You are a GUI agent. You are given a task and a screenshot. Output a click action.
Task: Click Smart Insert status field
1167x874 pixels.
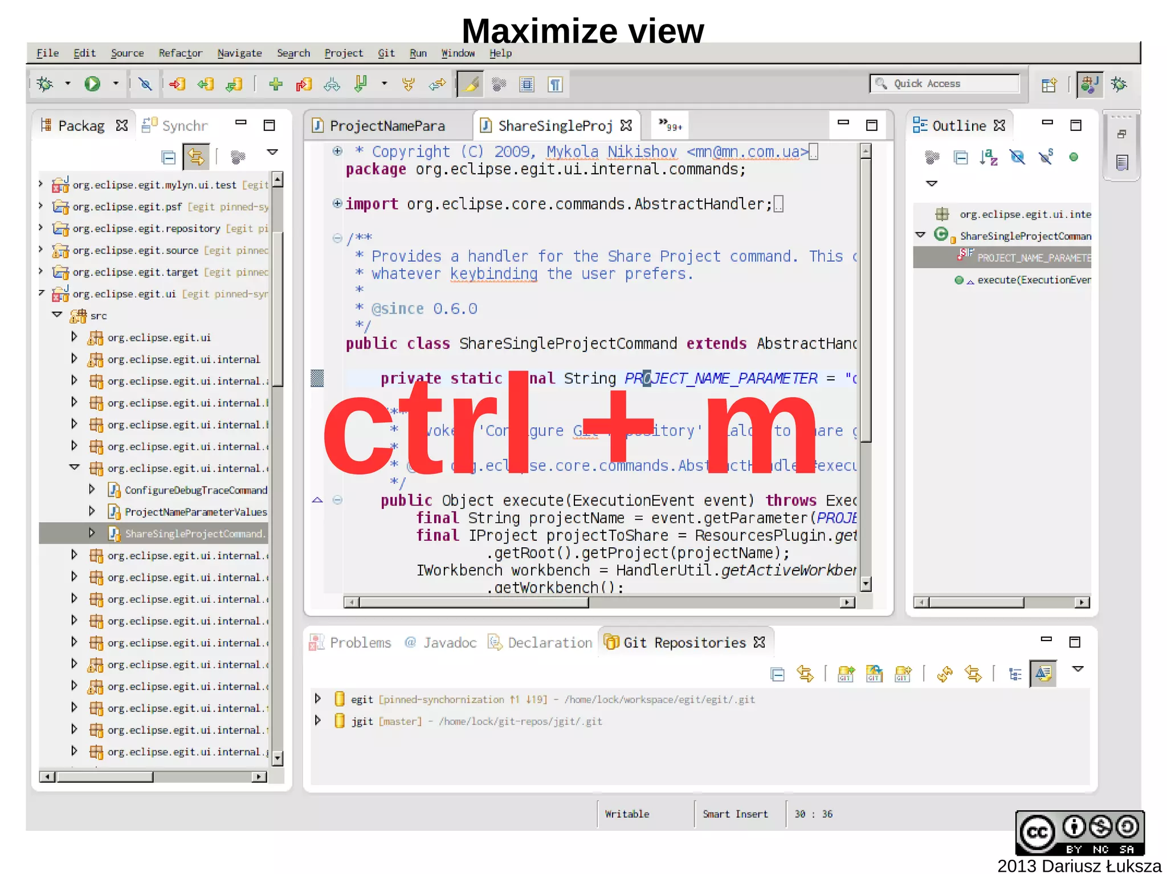point(735,814)
